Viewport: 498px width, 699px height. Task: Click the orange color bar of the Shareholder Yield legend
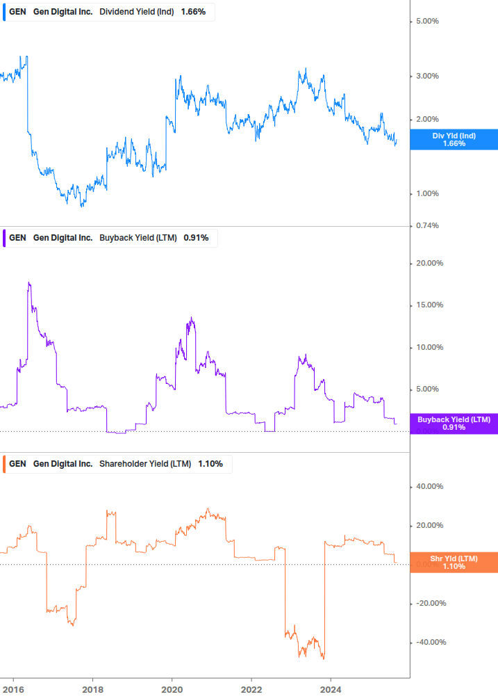pyautogui.click(x=4, y=464)
